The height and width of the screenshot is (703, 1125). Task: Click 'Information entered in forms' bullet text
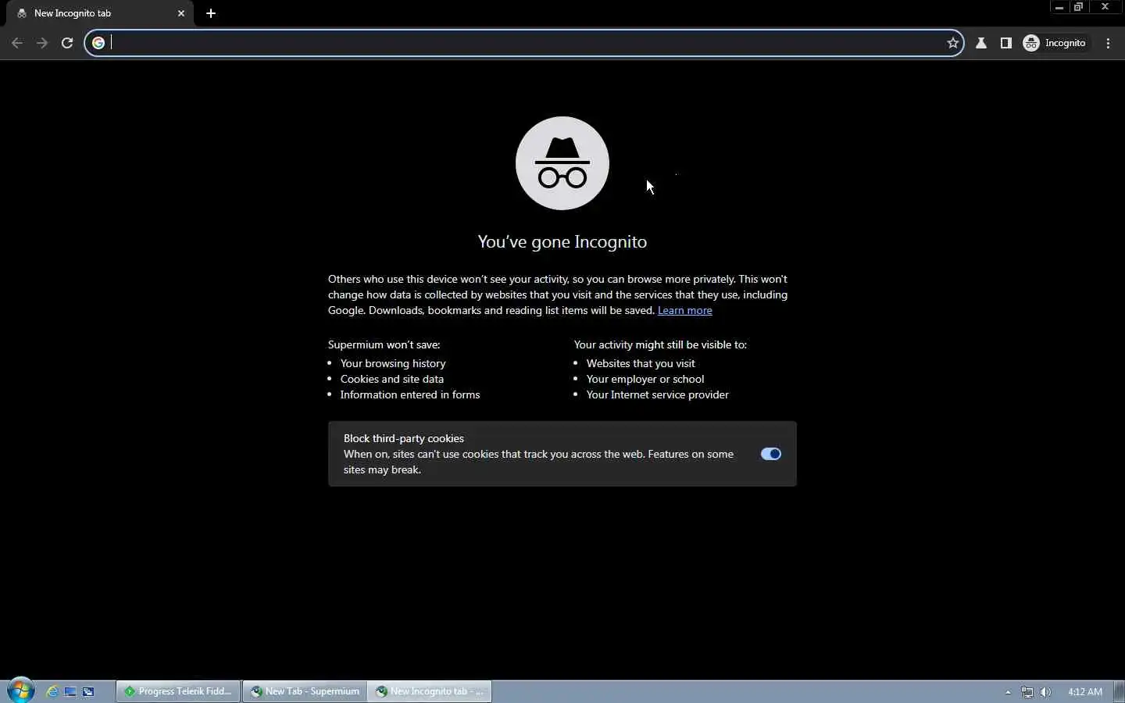[410, 394]
